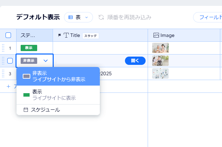The height and width of the screenshot is (147, 222).
Task: Check the checkbox on the 非表示 row
Action: (10, 61)
